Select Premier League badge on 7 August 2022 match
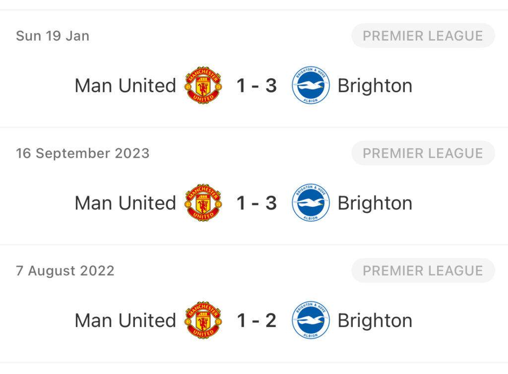 423,271
